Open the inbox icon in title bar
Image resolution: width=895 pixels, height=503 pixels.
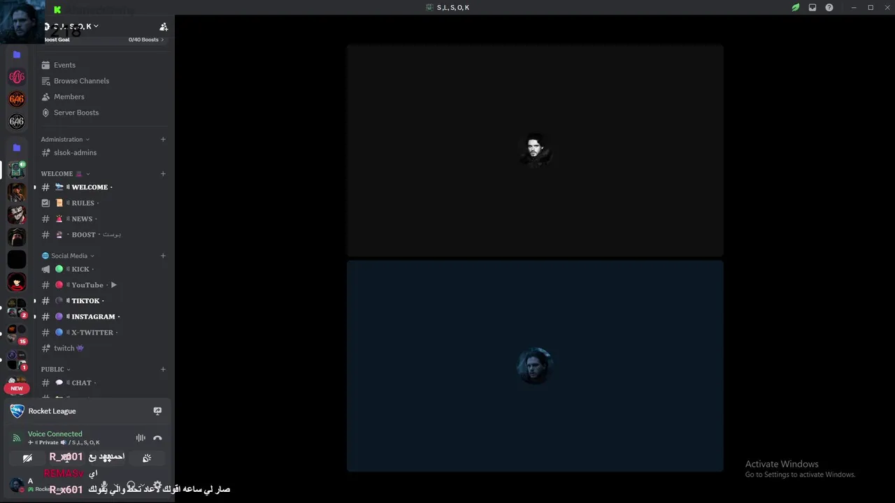(812, 8)
